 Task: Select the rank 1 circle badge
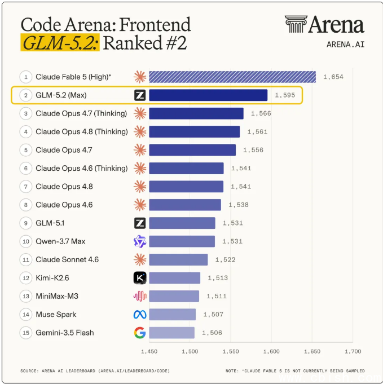26,77
